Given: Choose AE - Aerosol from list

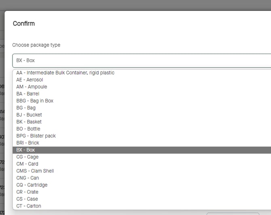Looking at the screenshot, I should point(30,80).
